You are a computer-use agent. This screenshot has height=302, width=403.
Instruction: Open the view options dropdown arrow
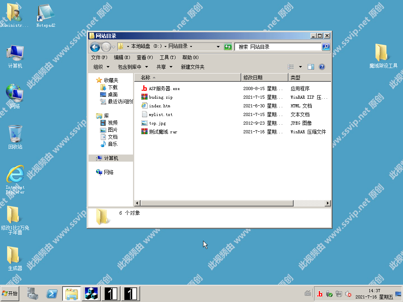click(x=301, y=67)
